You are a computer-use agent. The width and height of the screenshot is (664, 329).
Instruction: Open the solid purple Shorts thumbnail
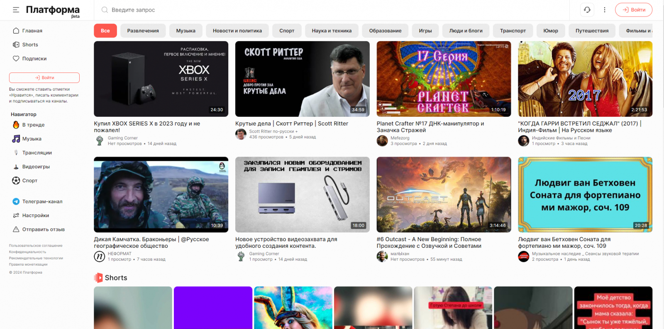pyautogui.click(x=213, y=307)
